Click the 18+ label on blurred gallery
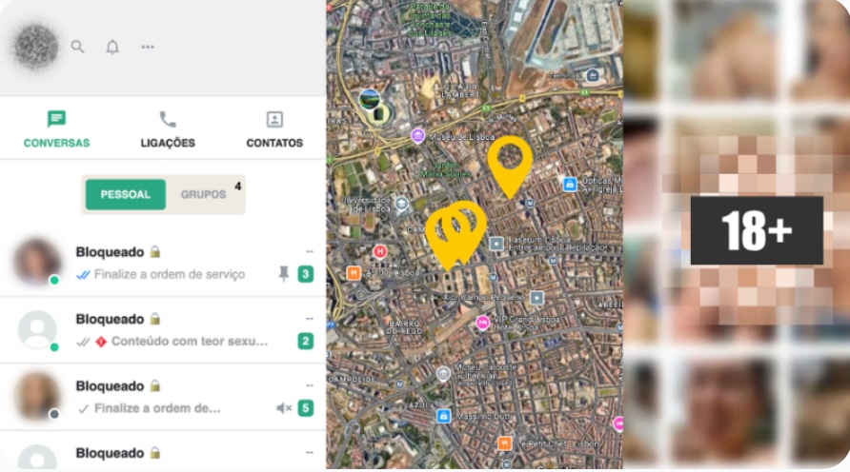The image size is (850, 472). click(x=757, y=230)
